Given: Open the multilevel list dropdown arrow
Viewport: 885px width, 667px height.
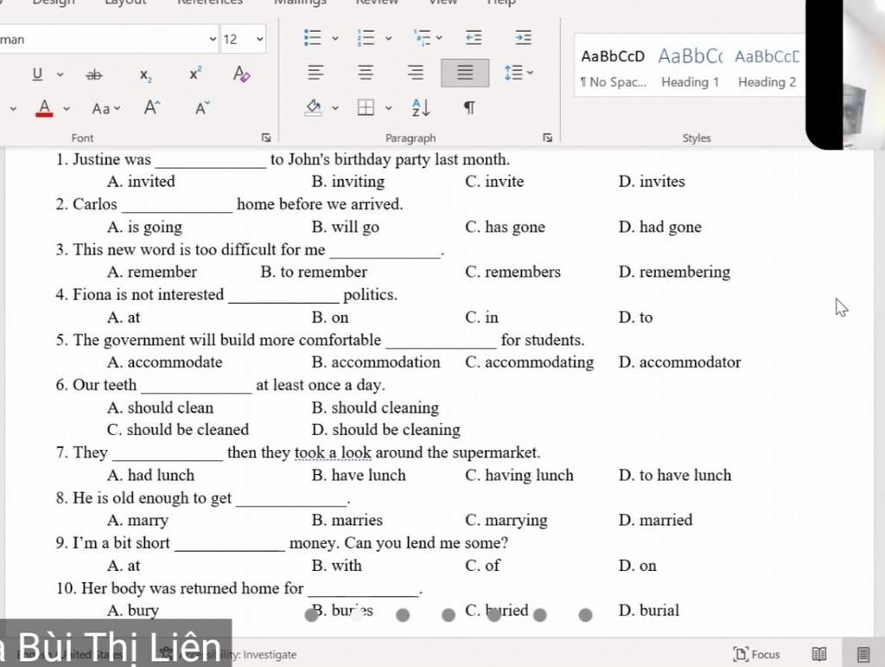Looking at the screenshot, I should coord(439,38).
